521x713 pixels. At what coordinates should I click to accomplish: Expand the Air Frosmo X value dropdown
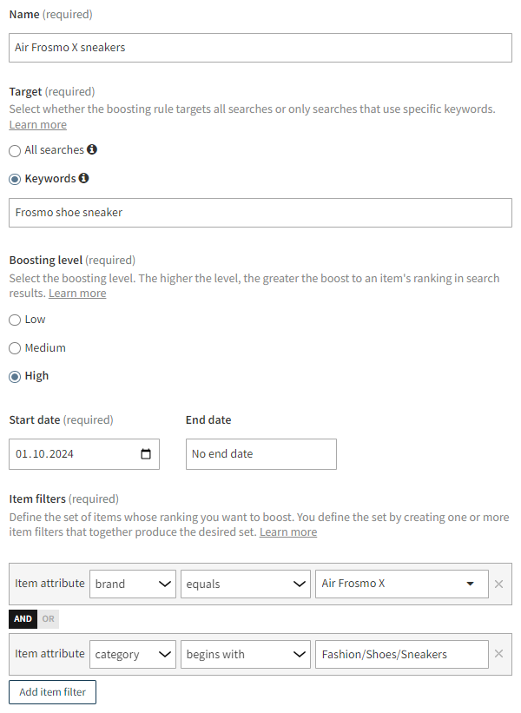click(399, 584)
